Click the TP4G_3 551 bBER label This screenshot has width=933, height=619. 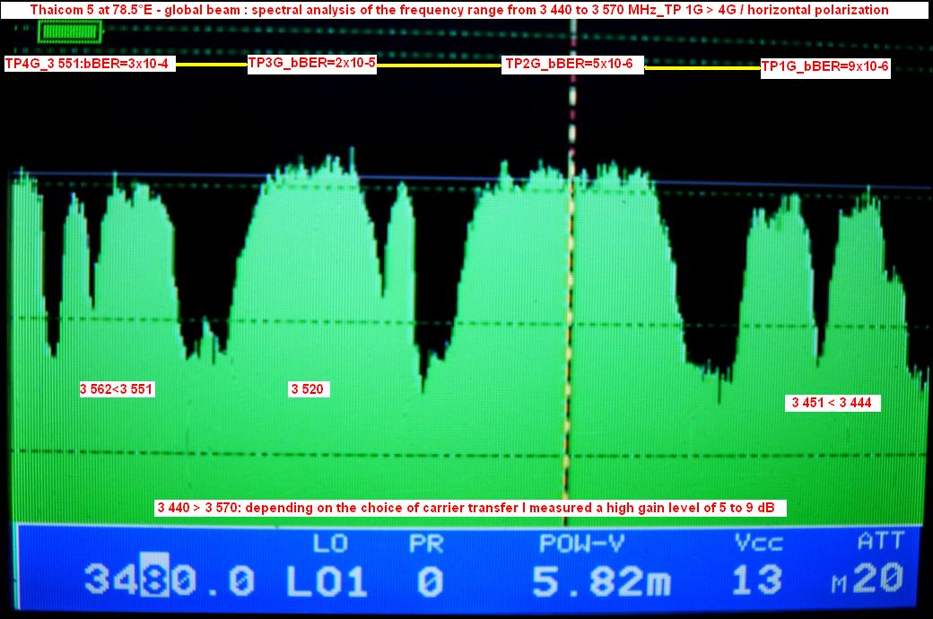90,64
